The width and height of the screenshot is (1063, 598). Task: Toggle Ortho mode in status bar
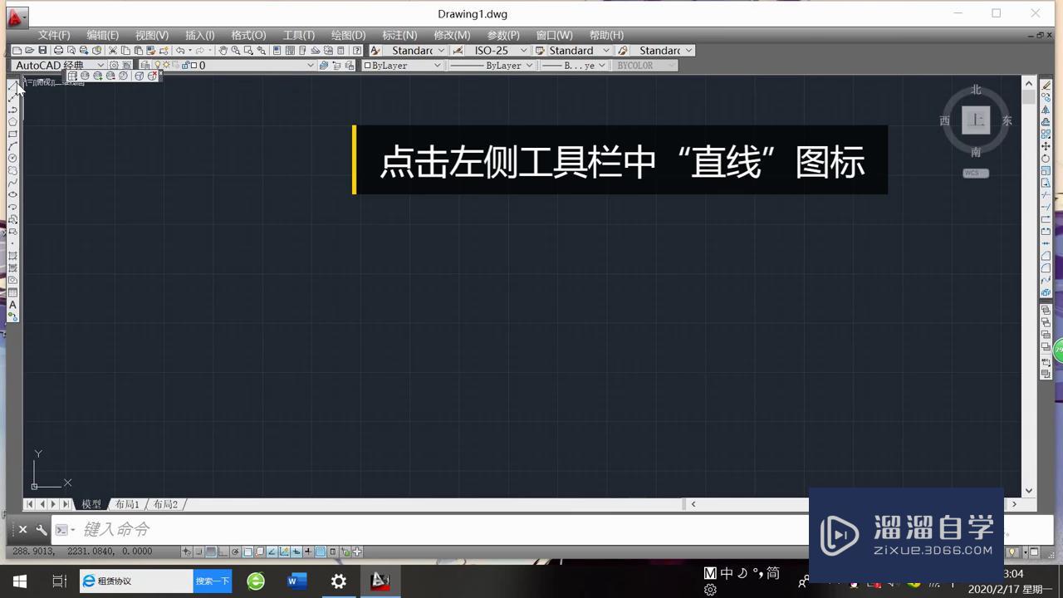click(x=223, y=551)
